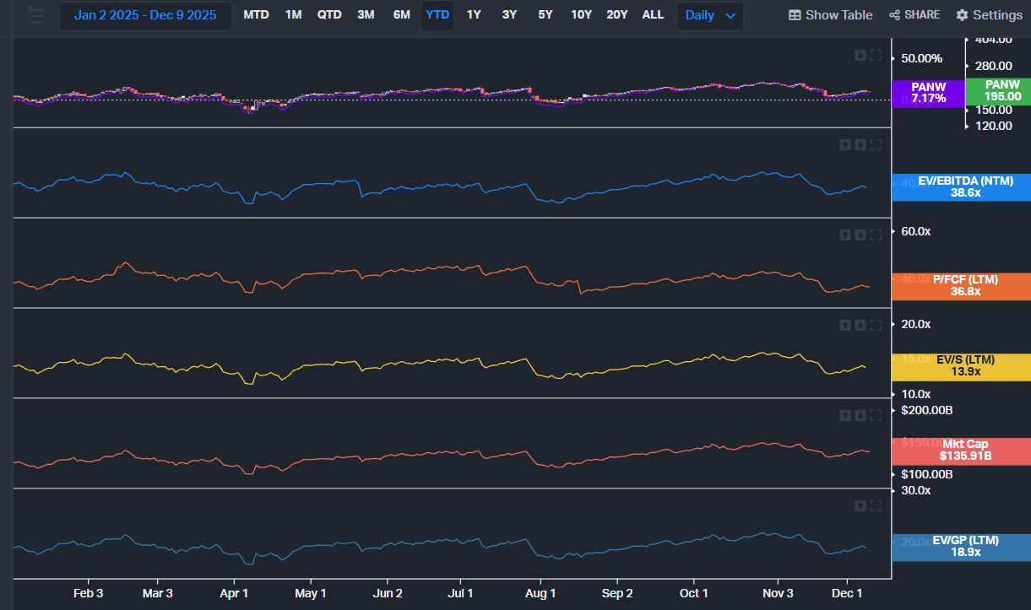Image resolution: width=1031 pixels, height=610 pixels.
Task: Click the collapse sidebar icon at top left
Action: tap(35, 14)
